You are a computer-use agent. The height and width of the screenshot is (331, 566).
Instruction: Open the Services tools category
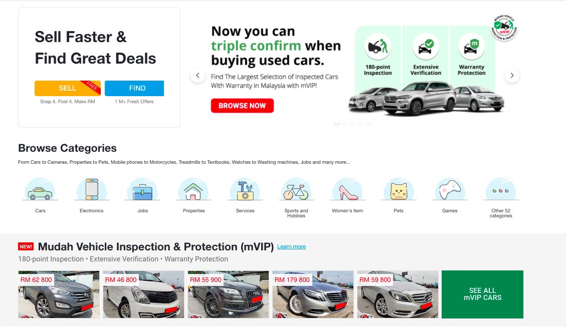click(245, 190)
